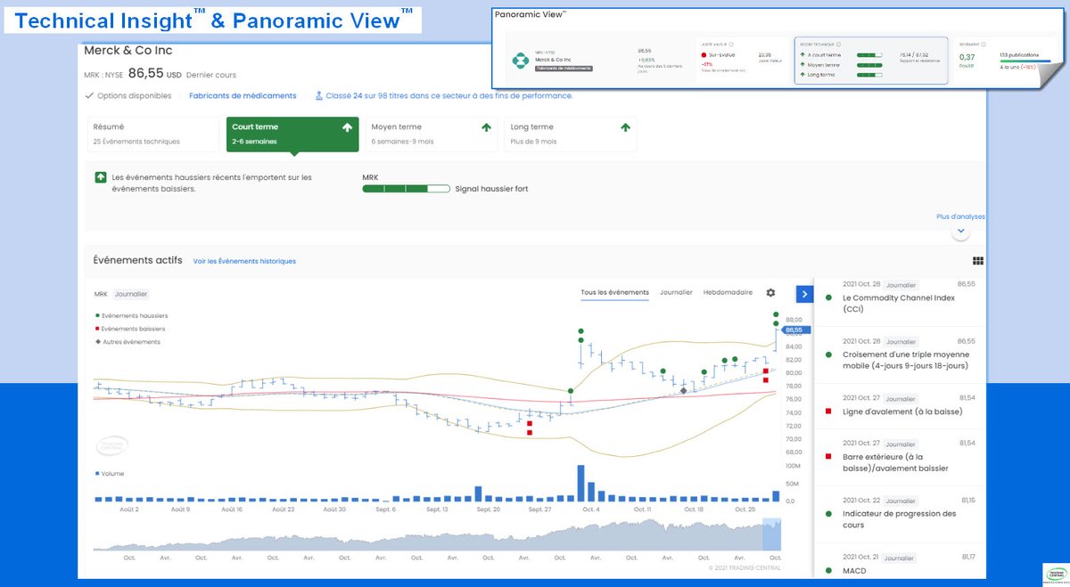
Task: Open Indicateur de progression des cours event
Action: coord(900,514)
